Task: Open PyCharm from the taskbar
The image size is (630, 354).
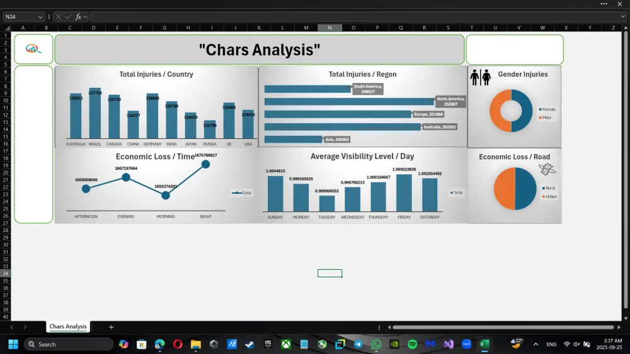Action: tap(340, 345)
